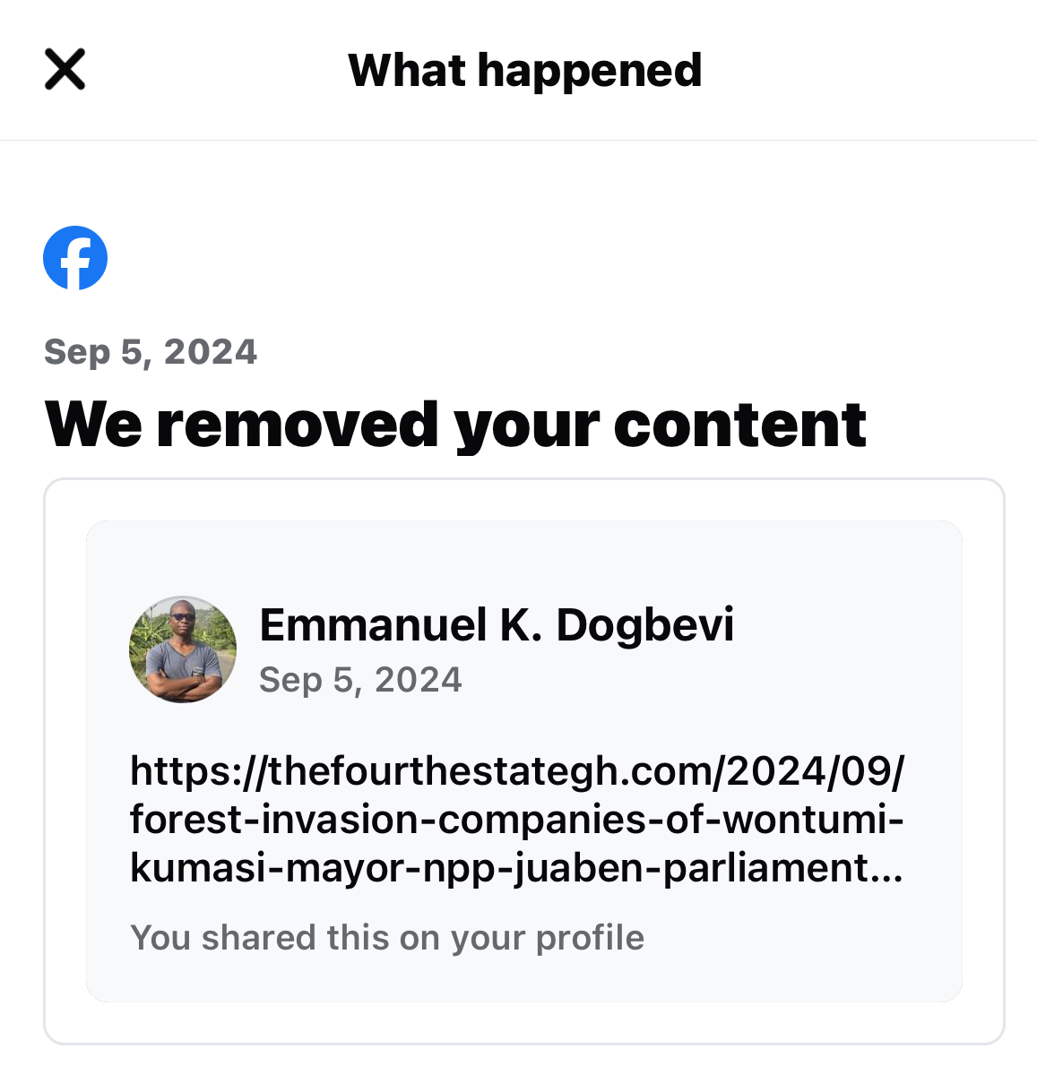Click the grey date above the heading

pyautogui.click(x=150, y=352)
